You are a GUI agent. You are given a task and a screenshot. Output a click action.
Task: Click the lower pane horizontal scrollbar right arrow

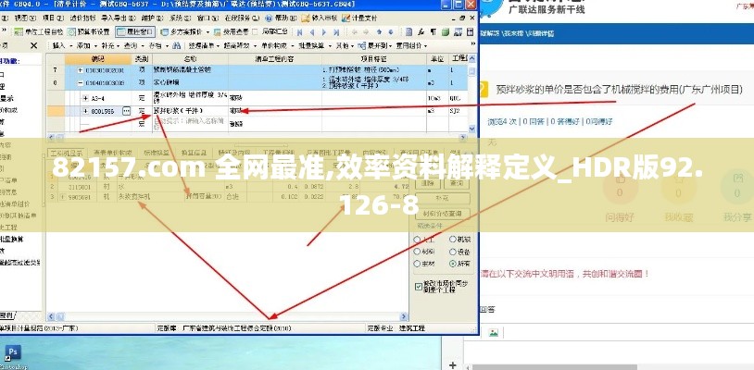(x=404, y=316)
